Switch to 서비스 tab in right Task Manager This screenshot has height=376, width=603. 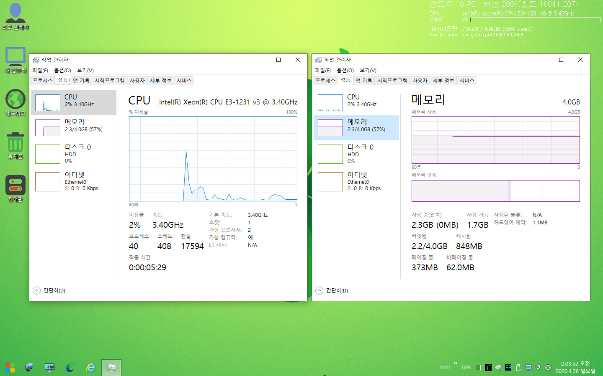tap(467, 81)
